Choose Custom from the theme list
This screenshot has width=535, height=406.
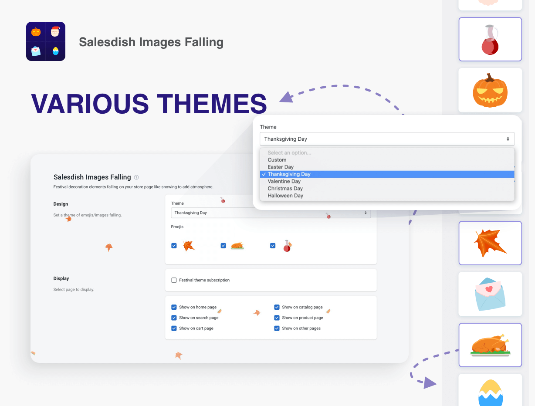tap(387, 160)
